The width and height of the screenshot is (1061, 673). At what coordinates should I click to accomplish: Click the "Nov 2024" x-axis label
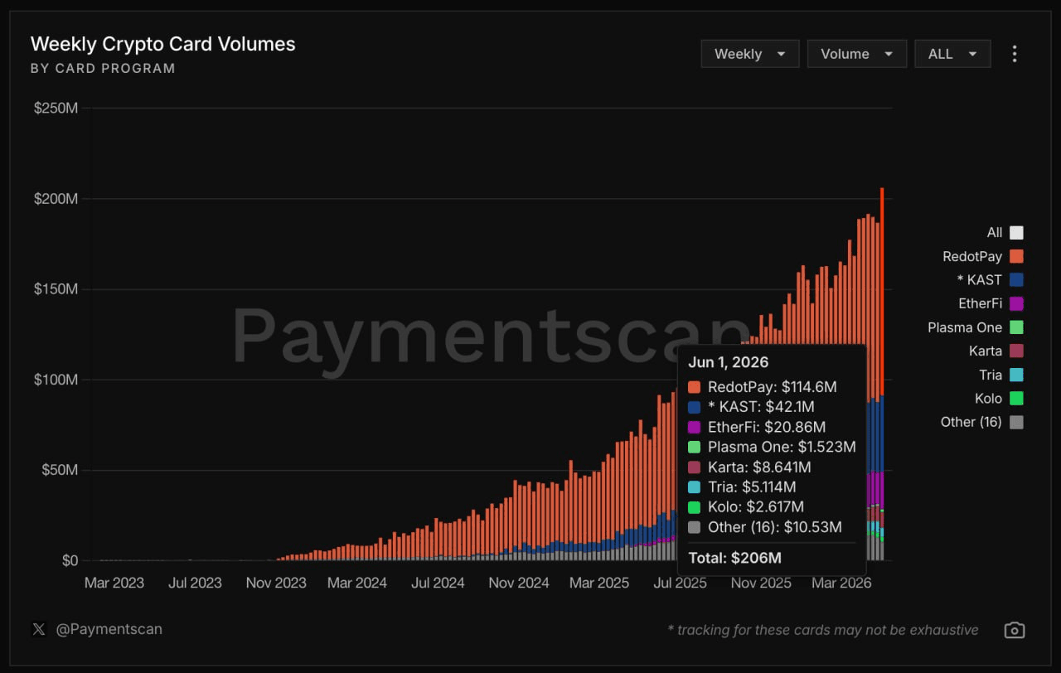519,583
